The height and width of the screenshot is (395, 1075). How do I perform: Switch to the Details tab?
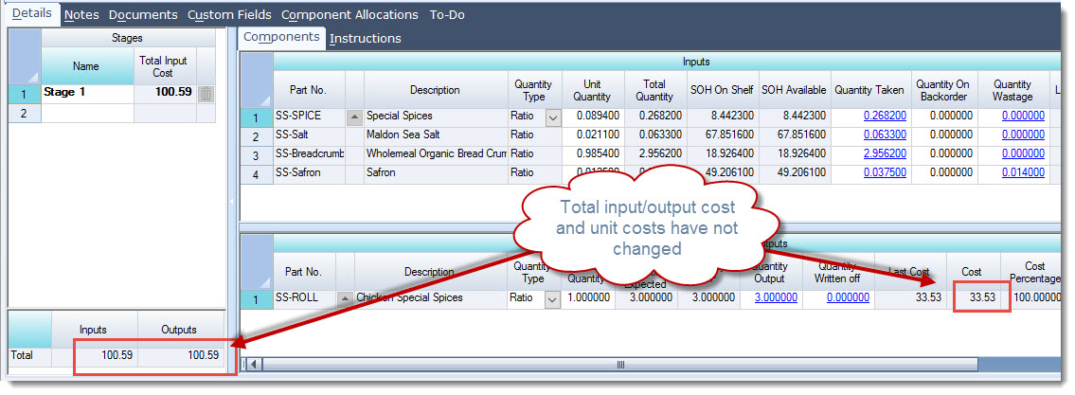31,13
